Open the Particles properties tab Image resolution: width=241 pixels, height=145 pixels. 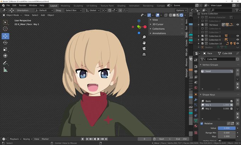(196, 105)
